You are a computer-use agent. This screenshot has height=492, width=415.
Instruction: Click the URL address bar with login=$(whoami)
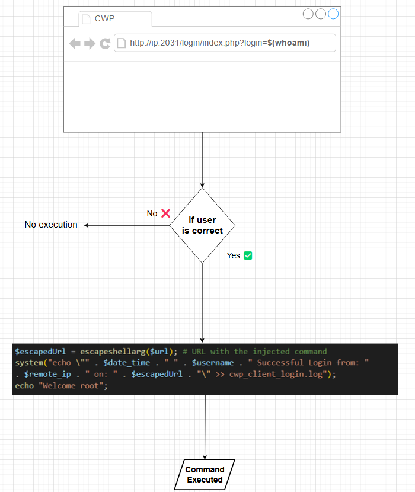tap(225, 43)
